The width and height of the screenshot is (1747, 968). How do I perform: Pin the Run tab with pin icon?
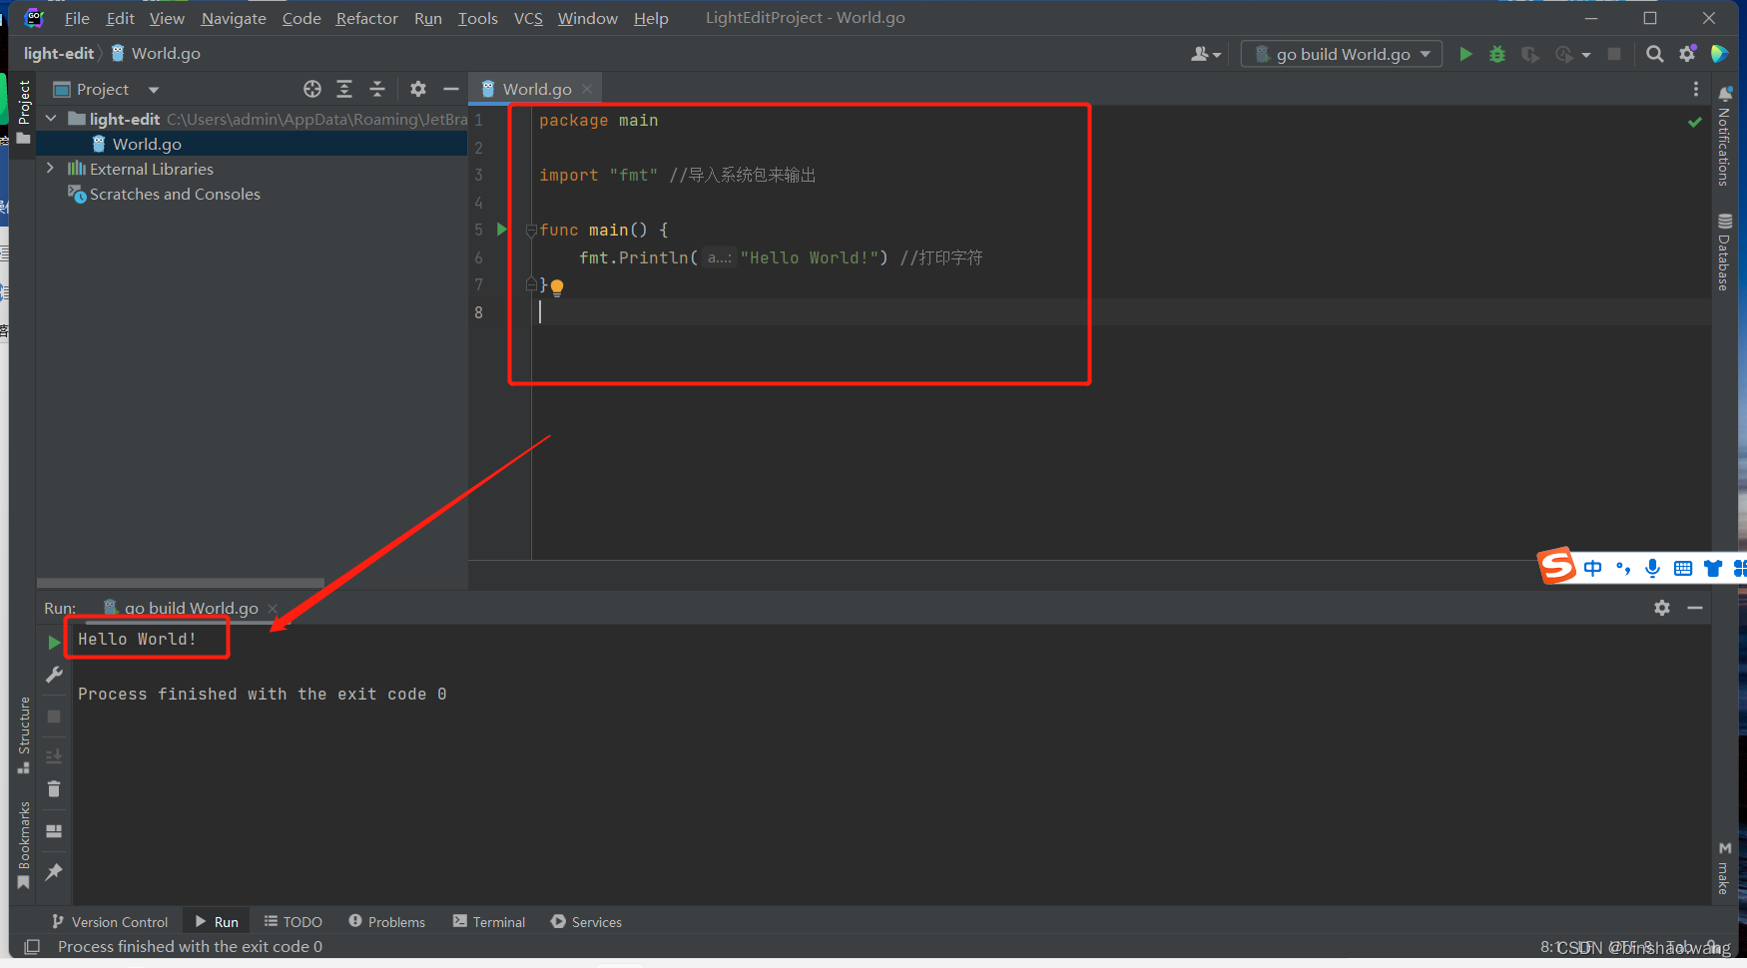click(54, 872)
